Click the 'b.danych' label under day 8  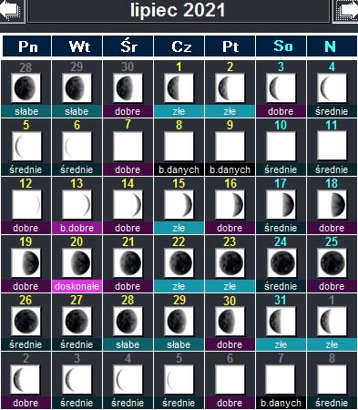(179, 169)
